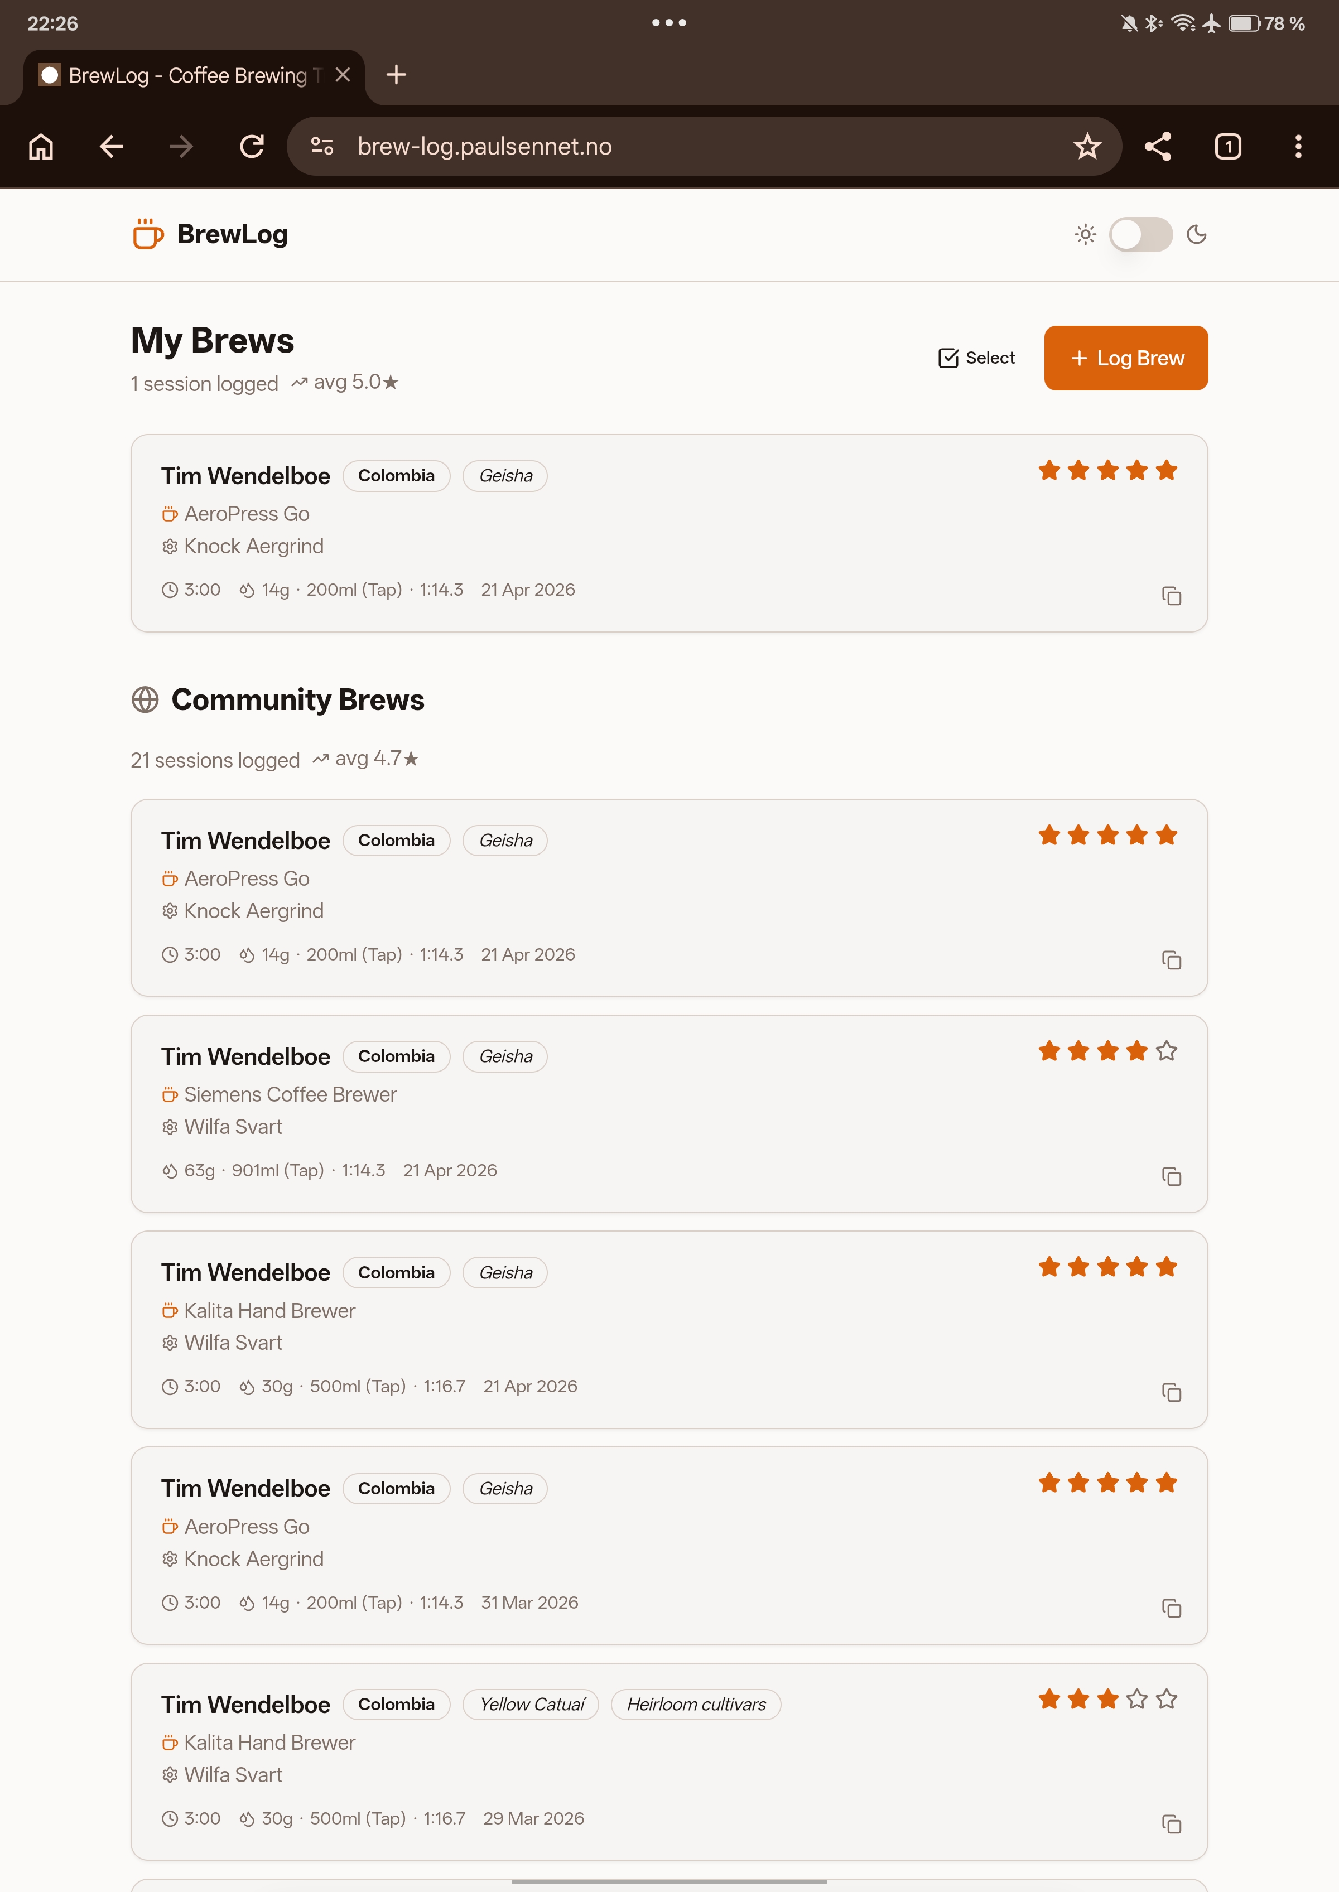Copy the 31 Mar 2026 AeroPress brew
This screenshot has height=1892, width=1339.
(x=1171, y=1608)
